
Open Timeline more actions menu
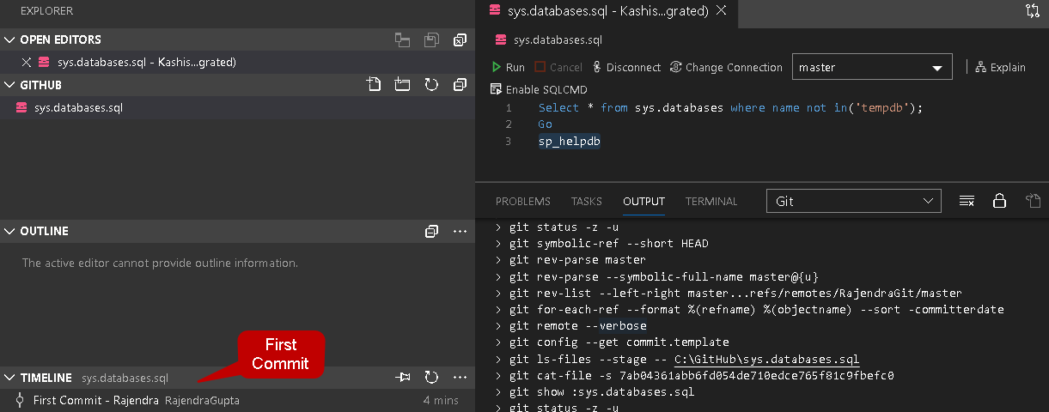[460, 378]
